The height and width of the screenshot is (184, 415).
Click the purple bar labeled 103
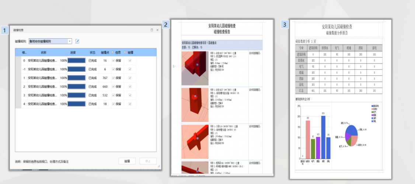click(x=318, y=148)
